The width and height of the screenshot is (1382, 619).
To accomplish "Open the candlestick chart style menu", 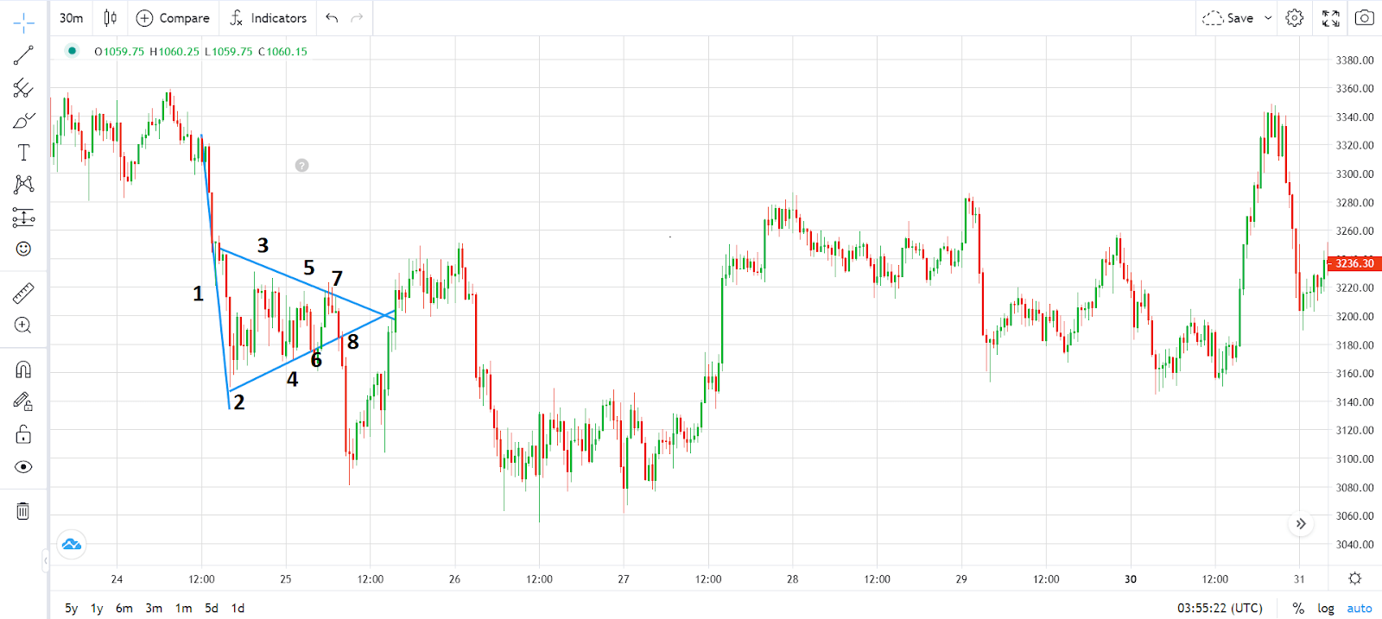I will pos(111,18).
